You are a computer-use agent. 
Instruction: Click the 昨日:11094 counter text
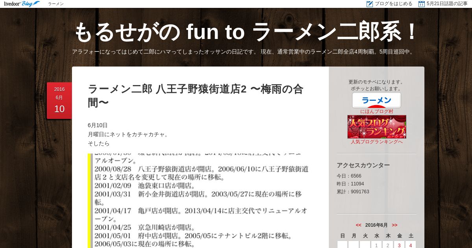(350, 184)
